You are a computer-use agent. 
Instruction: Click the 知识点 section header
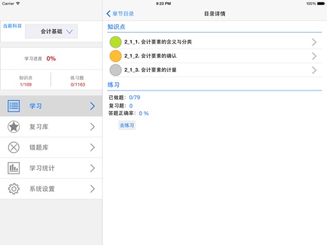point(116,27)
